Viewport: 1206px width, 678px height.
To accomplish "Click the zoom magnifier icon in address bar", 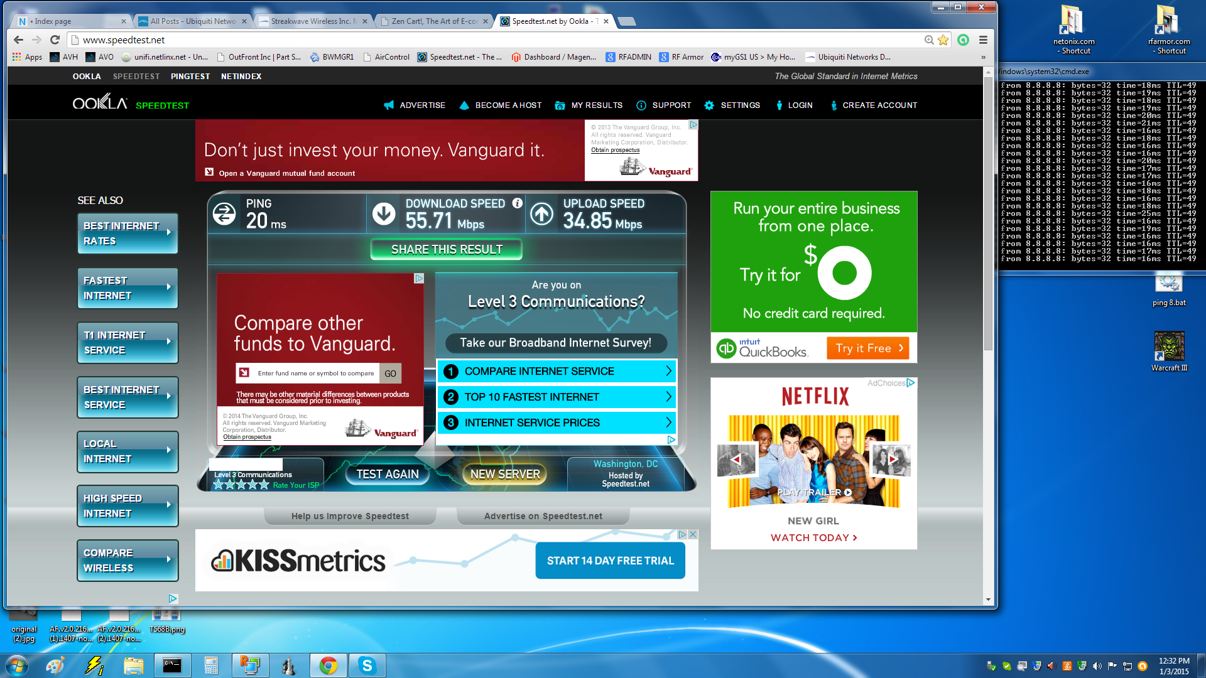I will click(x=929, y=40).
